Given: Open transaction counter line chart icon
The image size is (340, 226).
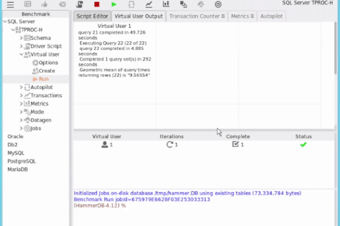Looking at the screenshot, I should 149,4.
